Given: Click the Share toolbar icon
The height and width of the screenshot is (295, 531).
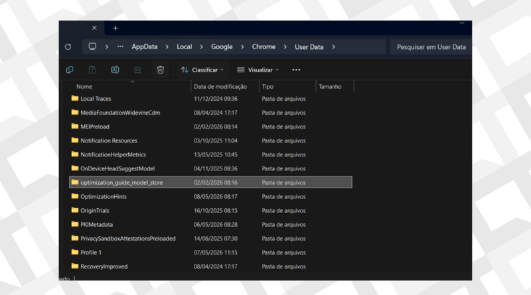Looking at the screenshot, I should tap(137, 70).
